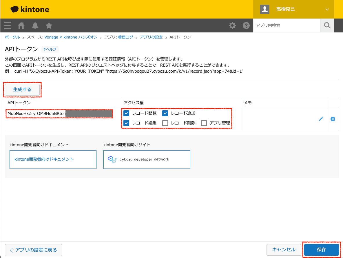Uncheck レコード追加 checkbox
Viewport: 343px width, 258px height.
[165, 113]
